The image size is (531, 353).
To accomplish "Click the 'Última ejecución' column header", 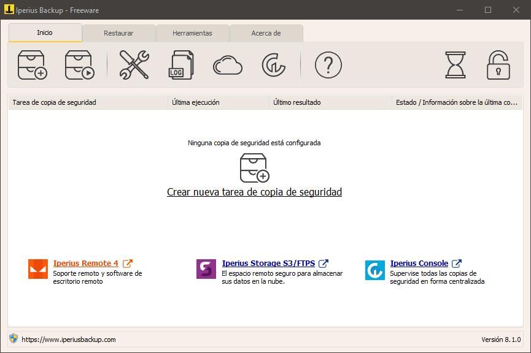I will point(219,102).
